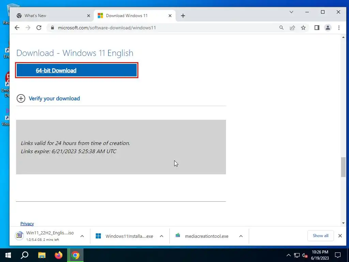Open the Privacy link
The image size is (349, 262).
pos(27,224)
